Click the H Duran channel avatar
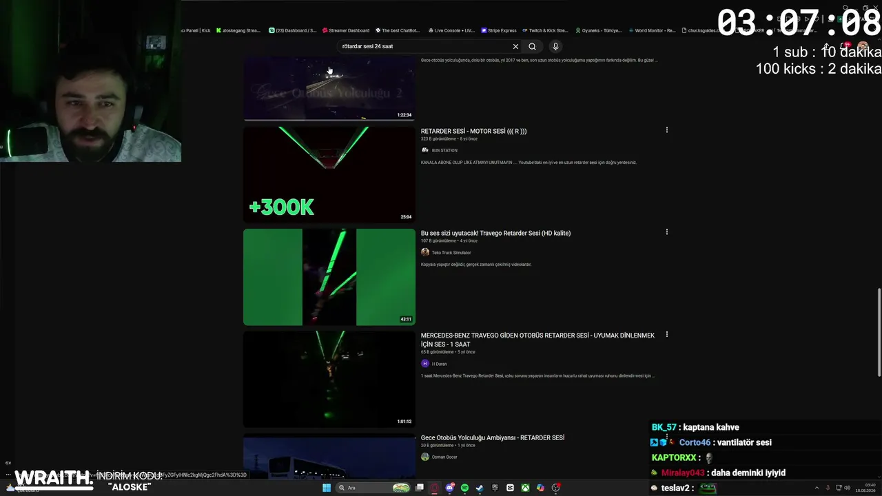 [x=425, y=364]
